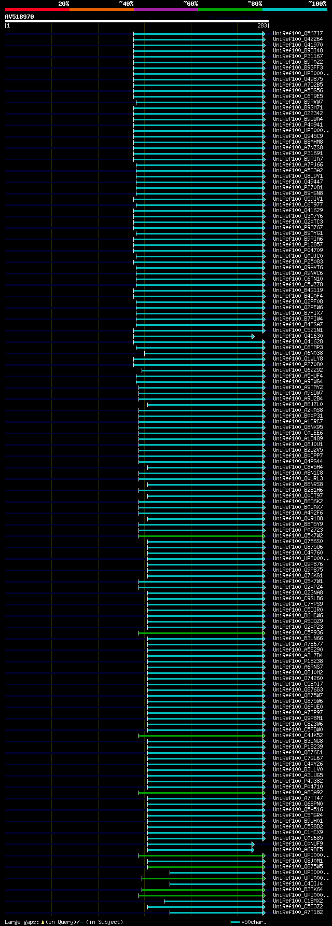Screen dimensions: 332x926
Task: Select hit label UniRef100_A6RBE5
Action: pos(298,849)
